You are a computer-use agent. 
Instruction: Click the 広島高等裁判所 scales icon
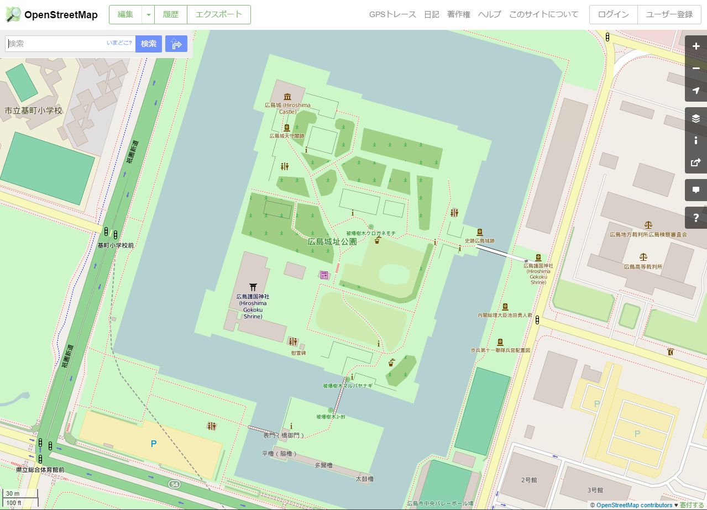(x=643, y=257)
